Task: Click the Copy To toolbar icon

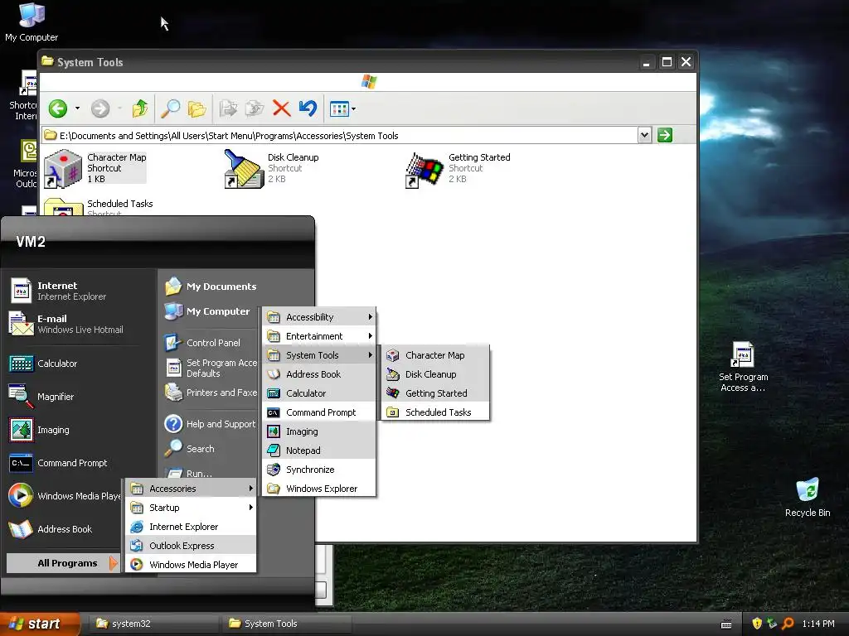Action: [x=254, y=108]
